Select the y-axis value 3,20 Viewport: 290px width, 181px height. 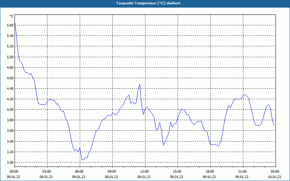click(10, 152)
